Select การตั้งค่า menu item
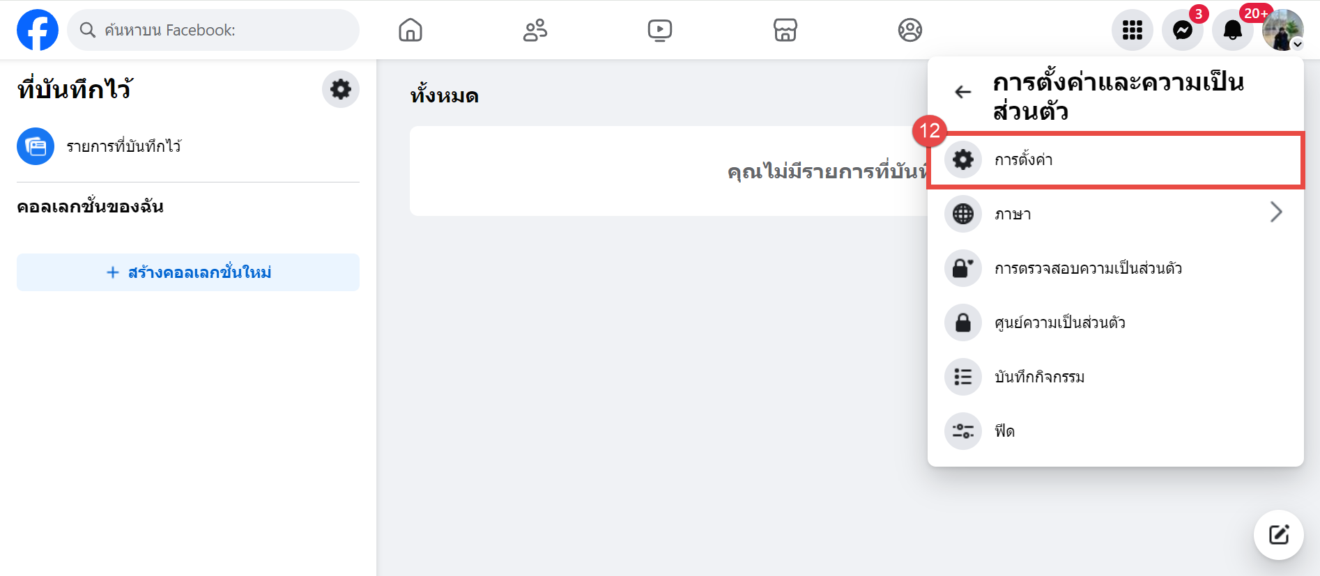The image size is (1320, 576). click(1116, 159)
